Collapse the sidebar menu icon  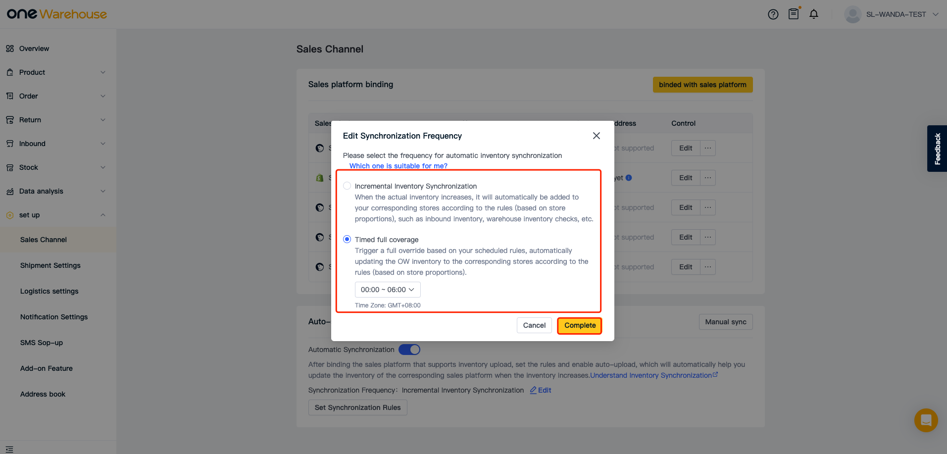pyautogui.click(x=9, y=449)
